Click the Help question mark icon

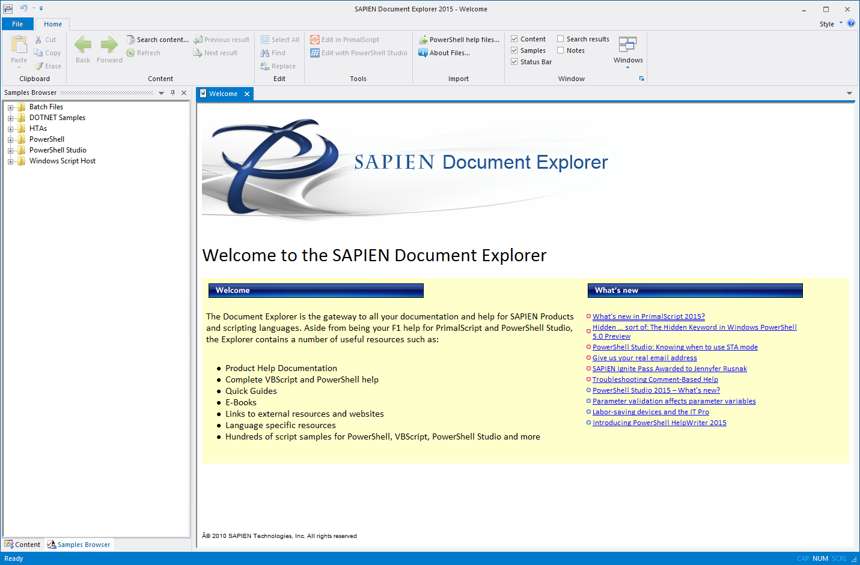point(852,23)
